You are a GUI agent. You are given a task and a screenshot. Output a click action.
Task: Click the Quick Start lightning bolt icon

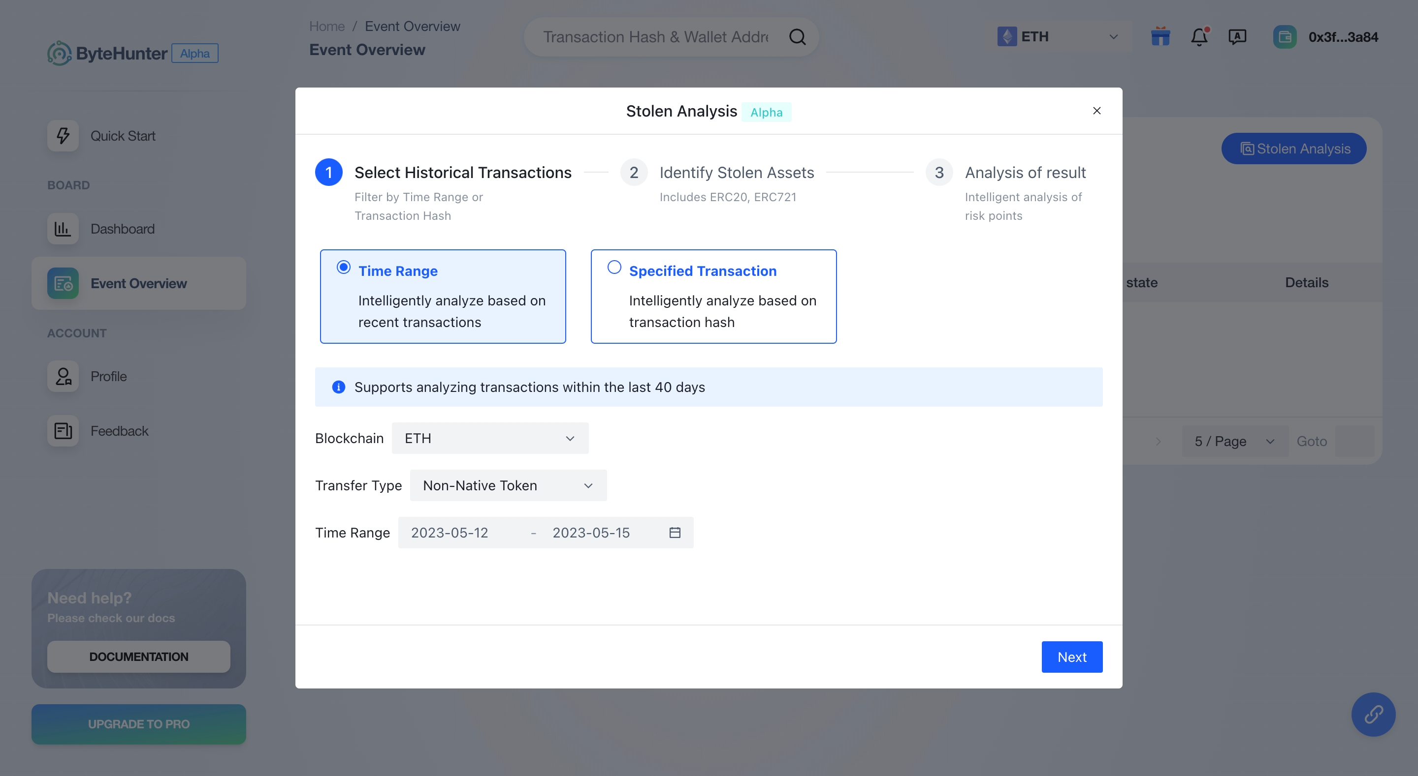pos(62,135)
